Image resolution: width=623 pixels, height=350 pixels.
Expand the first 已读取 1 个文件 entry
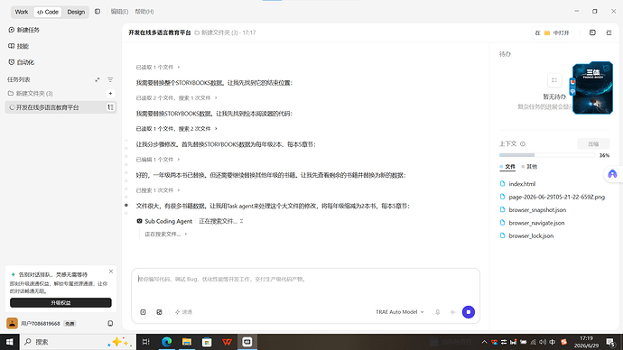158,67
